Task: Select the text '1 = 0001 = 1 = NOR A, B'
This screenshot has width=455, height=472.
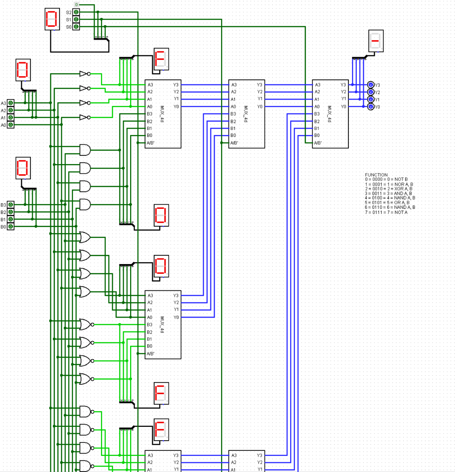Action: pyautogui.click(x=389, y=184)
